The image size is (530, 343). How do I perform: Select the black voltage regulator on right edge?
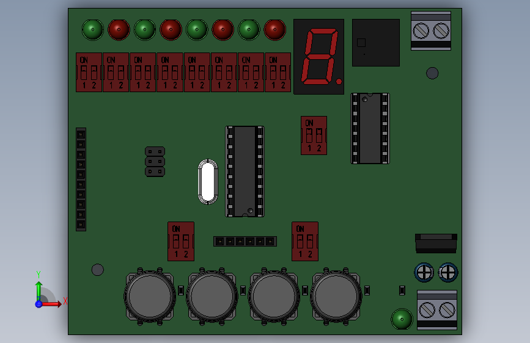(x=436, y=244)
